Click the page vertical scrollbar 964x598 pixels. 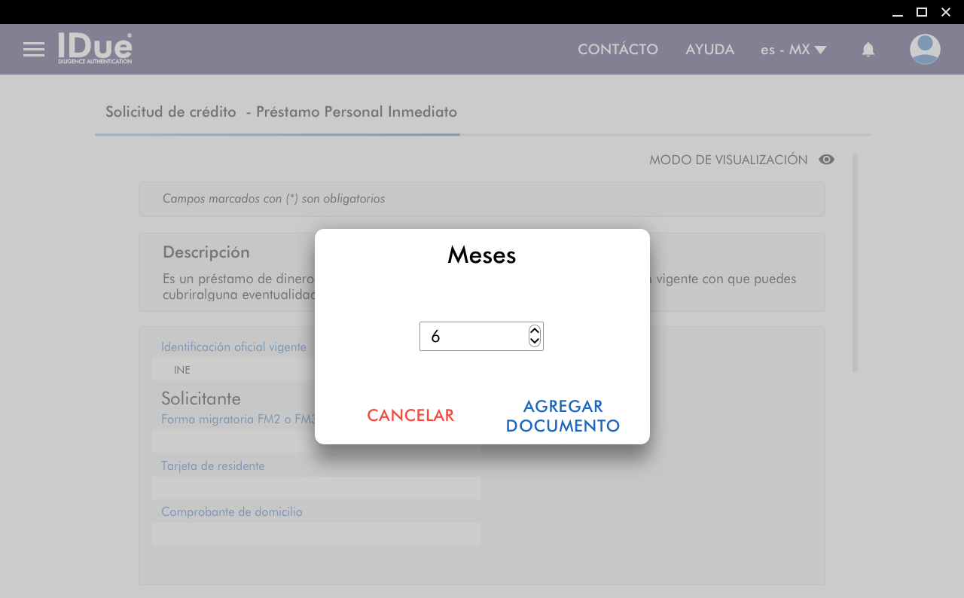coord(855,264)
